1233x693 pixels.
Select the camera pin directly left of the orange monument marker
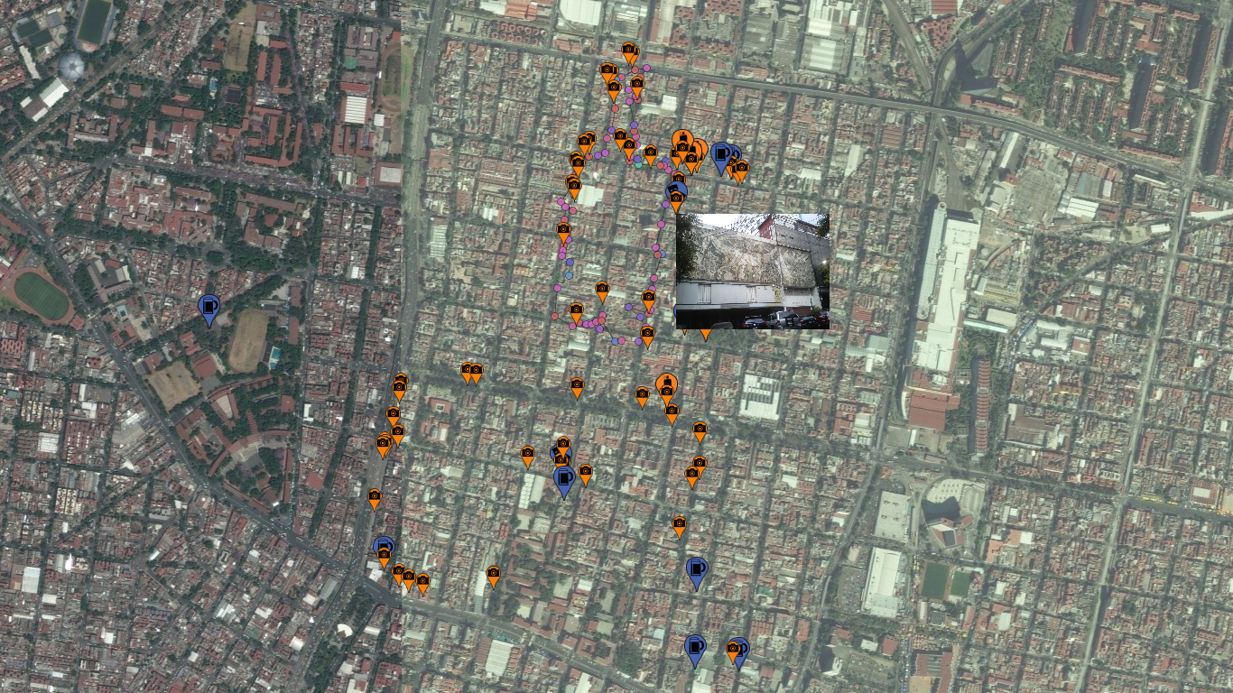tap(642, 396)
